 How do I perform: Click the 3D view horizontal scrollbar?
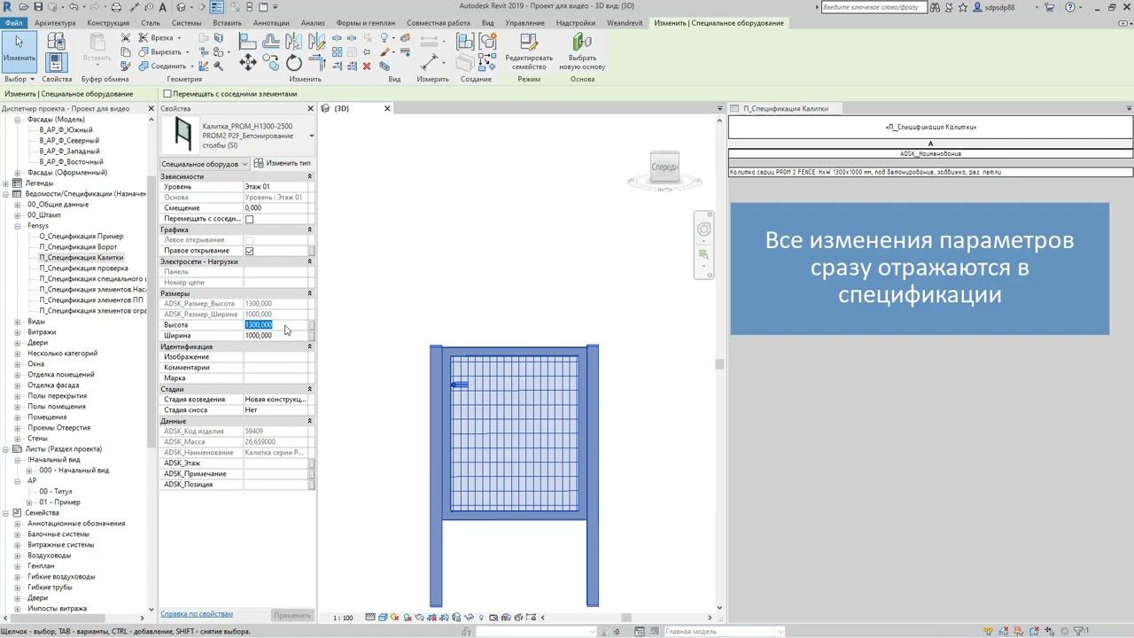click(x=625, y=618)
